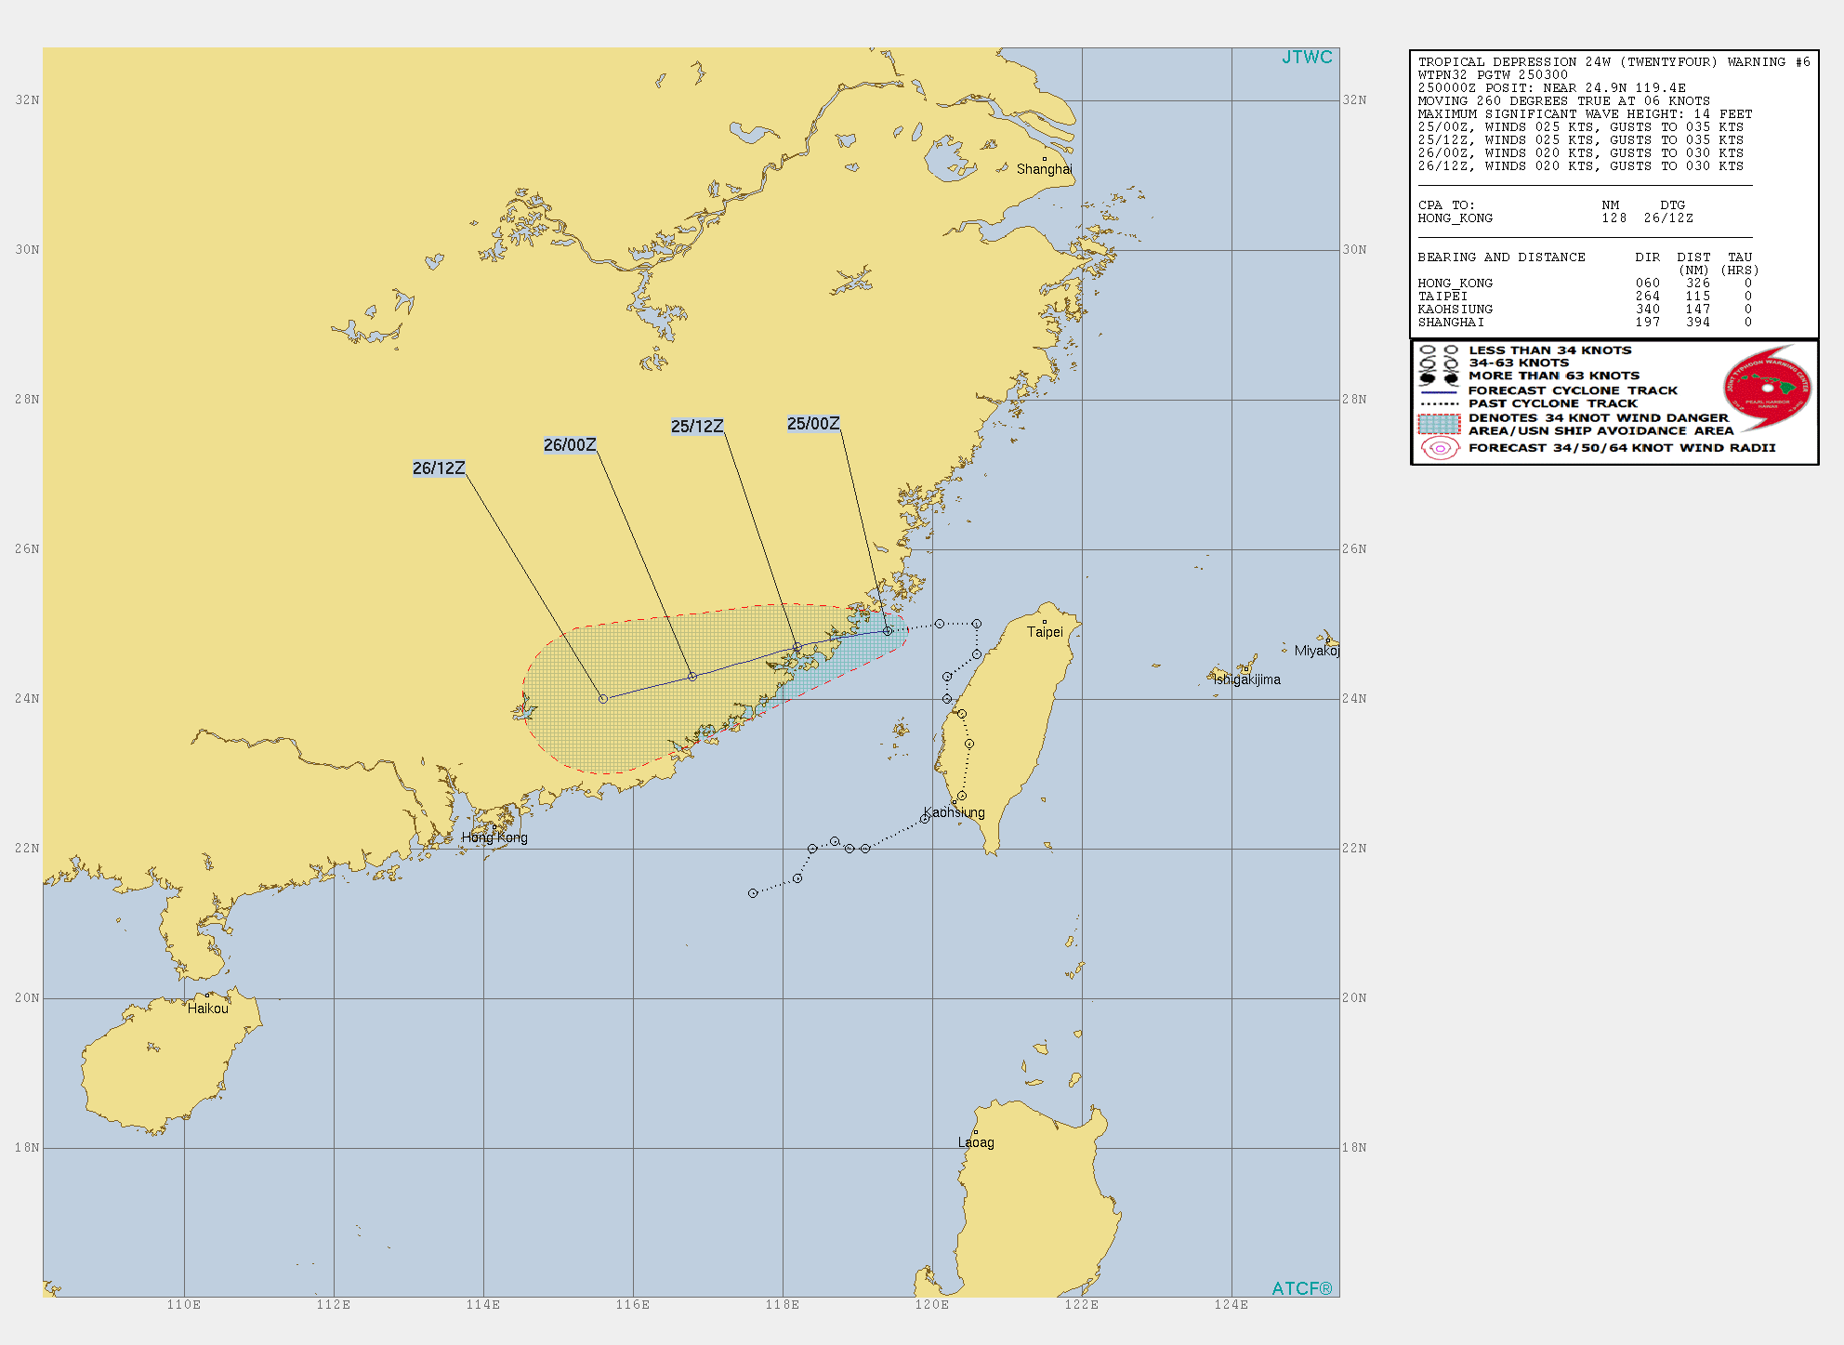The width and height of the screenshot is (1844, 1345).
Task: Click the 32N latitude label on left axis
Action: 27,100
